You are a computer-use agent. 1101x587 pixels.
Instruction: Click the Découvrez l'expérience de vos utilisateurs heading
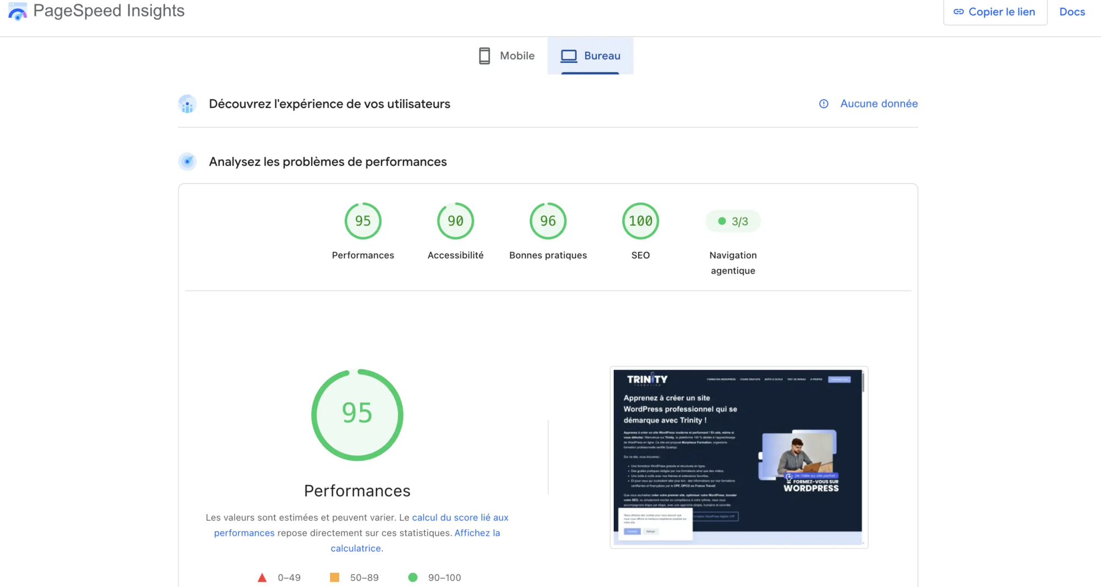pos(329,104)
